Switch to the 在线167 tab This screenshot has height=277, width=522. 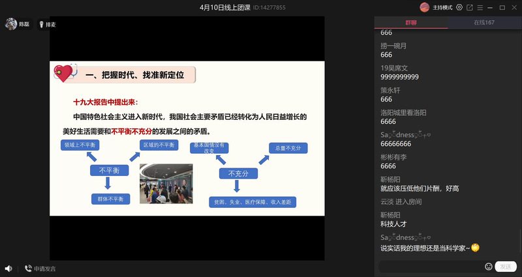pyautogui.click(x=484, y=23)
